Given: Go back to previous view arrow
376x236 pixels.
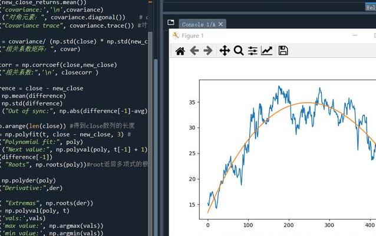Looking at the screenshot, I should [194, 51].
